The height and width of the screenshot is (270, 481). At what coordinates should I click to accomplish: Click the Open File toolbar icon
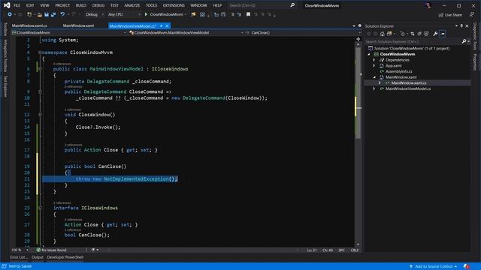tap(40, 14)
